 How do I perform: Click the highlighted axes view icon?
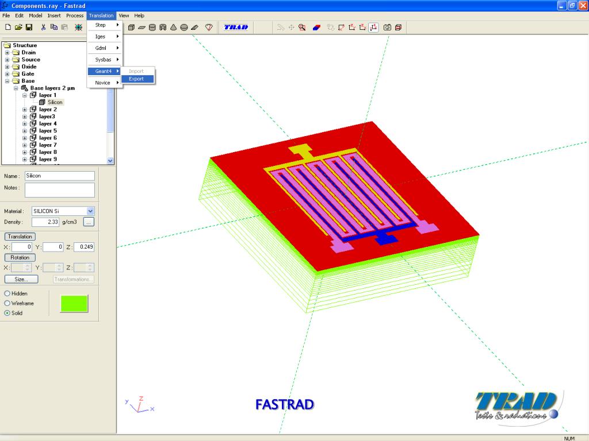[373, 27]
